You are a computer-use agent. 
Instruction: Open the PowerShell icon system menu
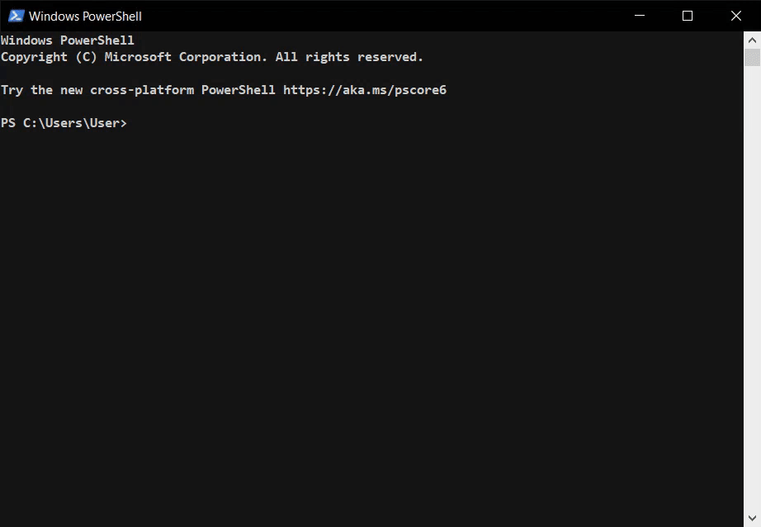coord(16,16)
